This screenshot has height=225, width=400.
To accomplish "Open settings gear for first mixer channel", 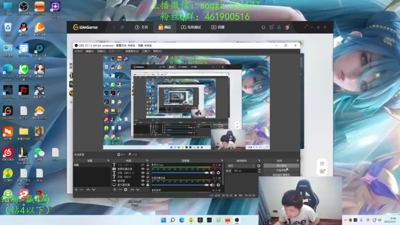I will (218, 172).
